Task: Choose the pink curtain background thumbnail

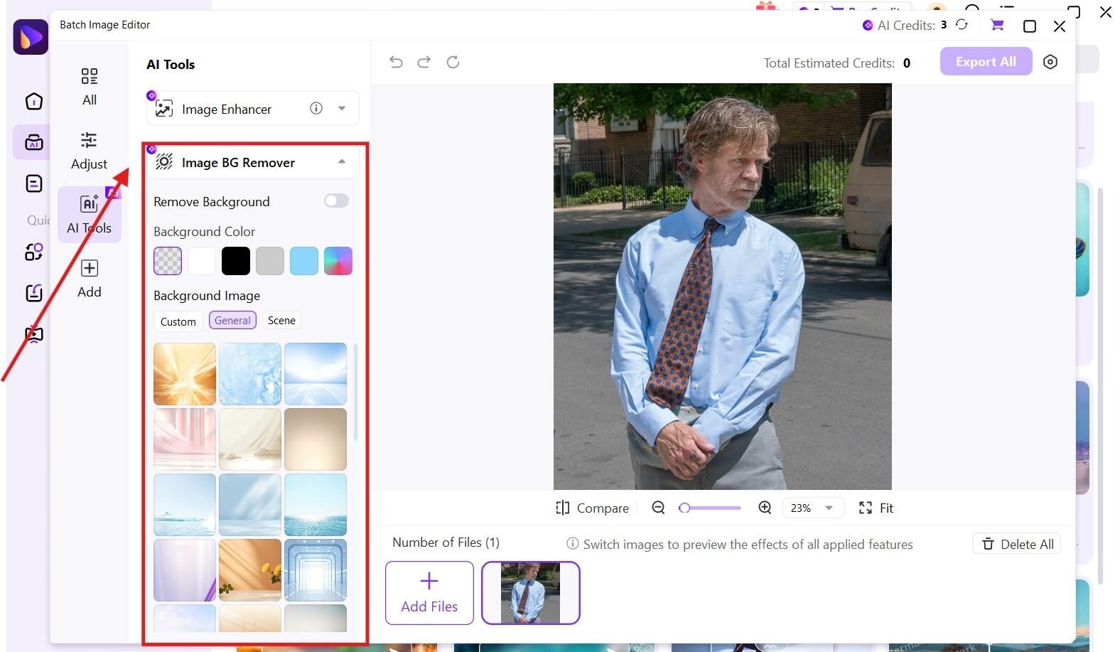Action: 185,439
